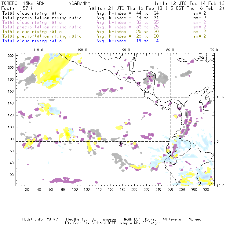Click the 'Init: 12 UTC Tue 14 Feb 12' text
This screenshot has height=226, width=226.
189,3
